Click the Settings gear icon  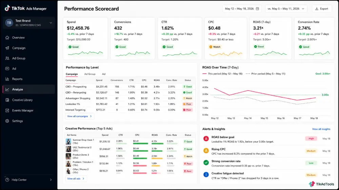pyautogui.click(x=7, y=121)
